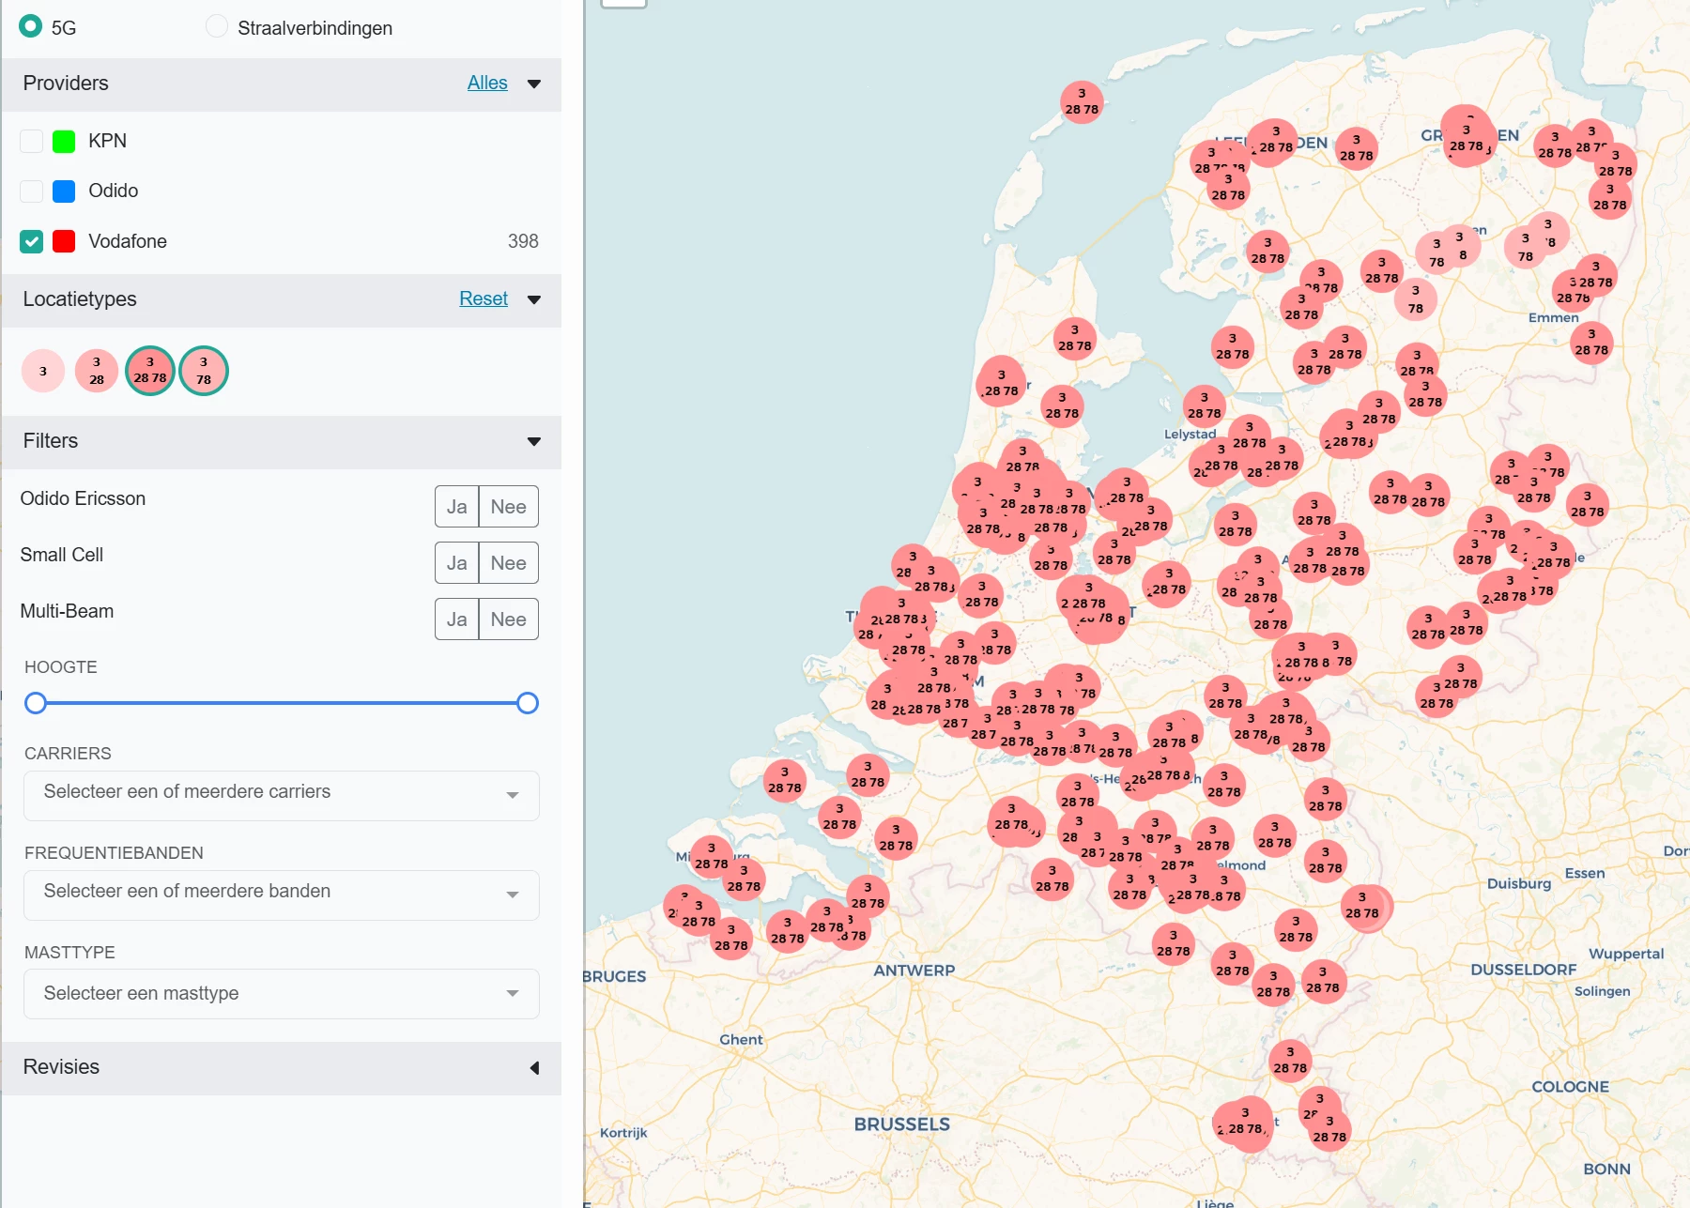Set Small Cell filter to Ja
Image resolution: width=1690 pixels, height=1208 pixels.
457,563
